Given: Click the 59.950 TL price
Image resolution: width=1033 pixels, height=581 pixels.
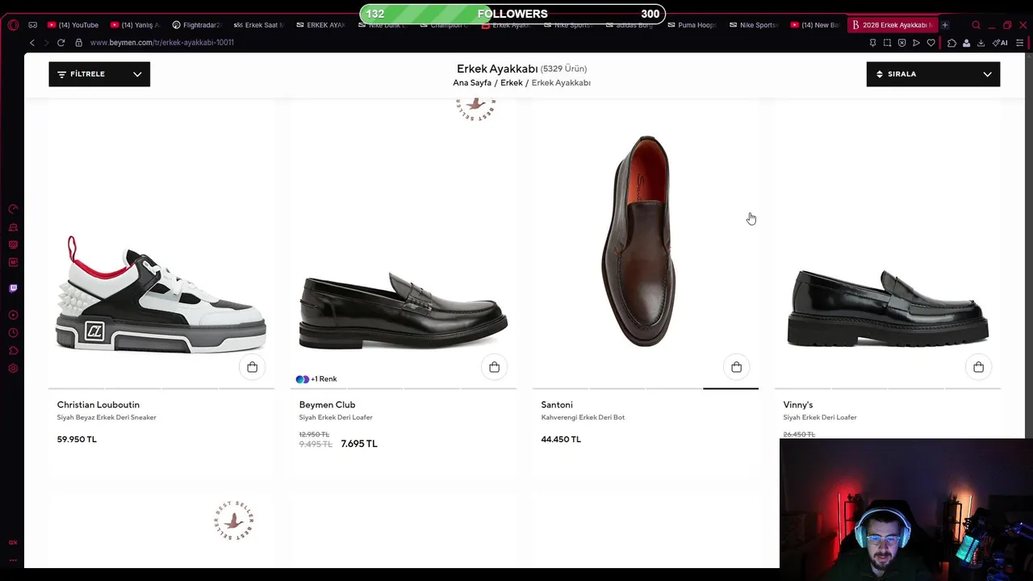Looking at the screenshot, I should (x=77, y=440).
